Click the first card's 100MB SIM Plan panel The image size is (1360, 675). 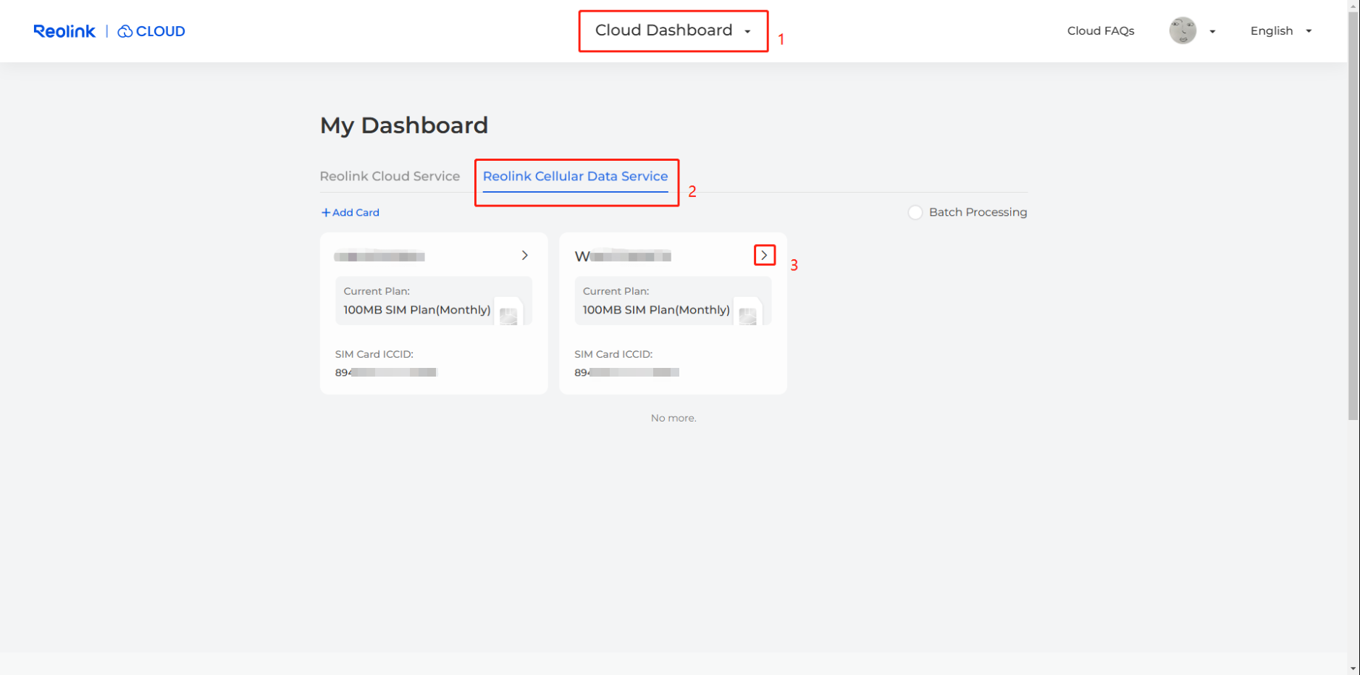[417, 301]
